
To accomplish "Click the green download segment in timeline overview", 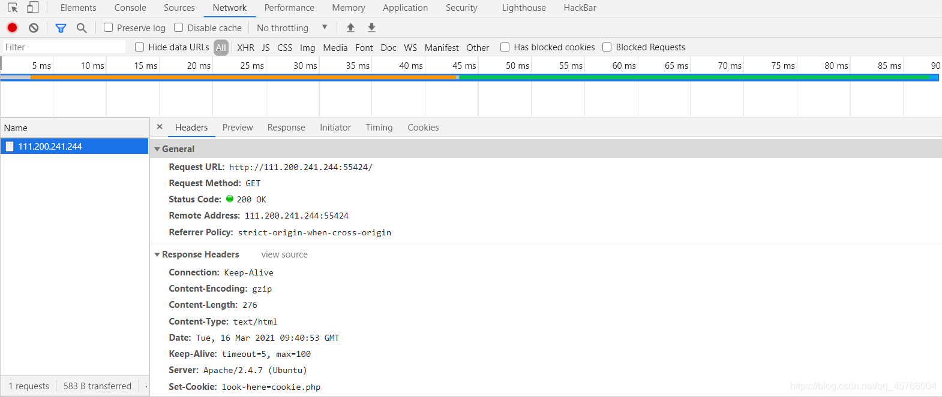I will pos(695,77).
